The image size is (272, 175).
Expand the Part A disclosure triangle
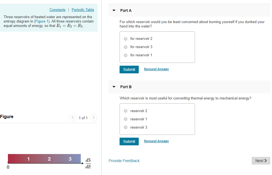114,10
